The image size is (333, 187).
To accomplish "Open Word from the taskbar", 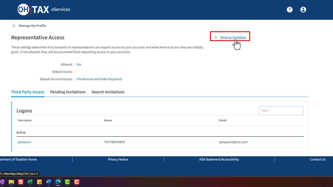I will [49, 182].
